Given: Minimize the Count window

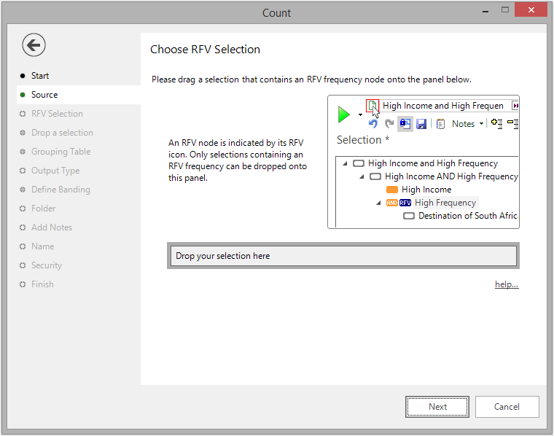Looking at the screenshot, I should (x=485, y=12).
